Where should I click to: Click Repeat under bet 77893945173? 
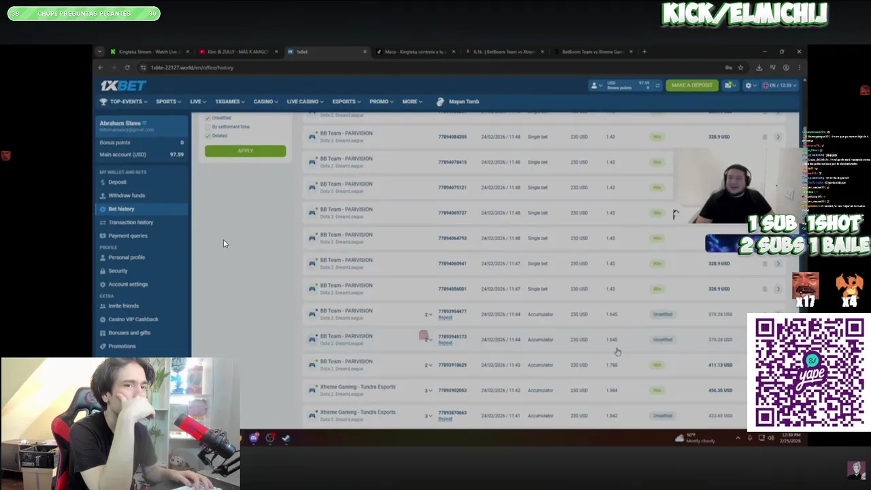[445, 343]
